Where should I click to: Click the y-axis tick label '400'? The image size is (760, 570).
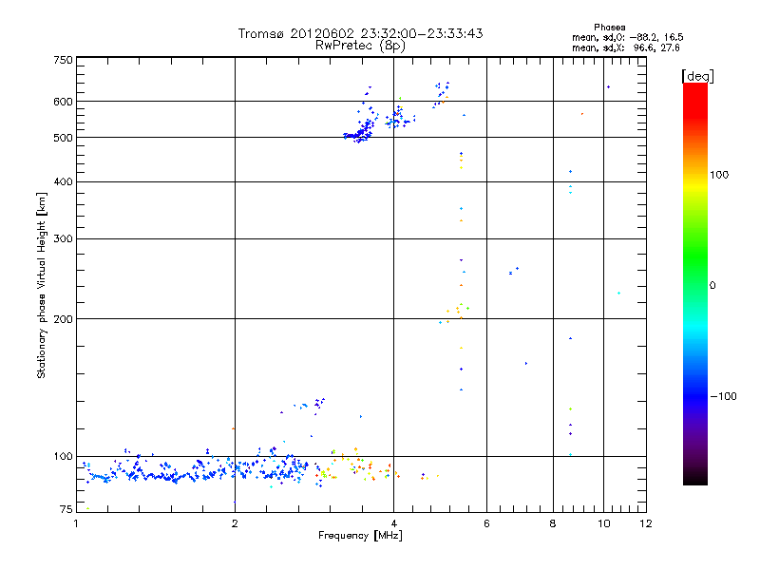(64, 182)
